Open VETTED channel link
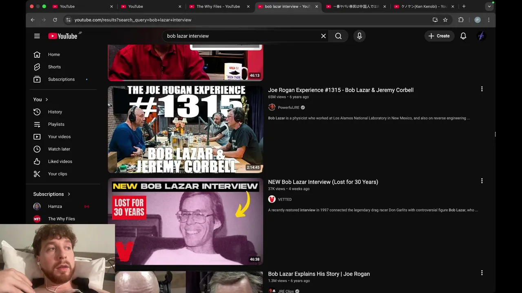Viewport: 522px width, 293px height. (x=285, y=199)
